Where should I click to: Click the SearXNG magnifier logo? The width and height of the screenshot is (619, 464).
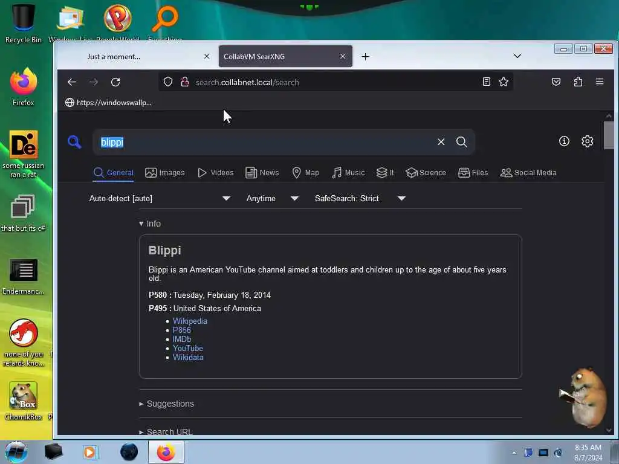pyautogui.click(x=74, y=141)
